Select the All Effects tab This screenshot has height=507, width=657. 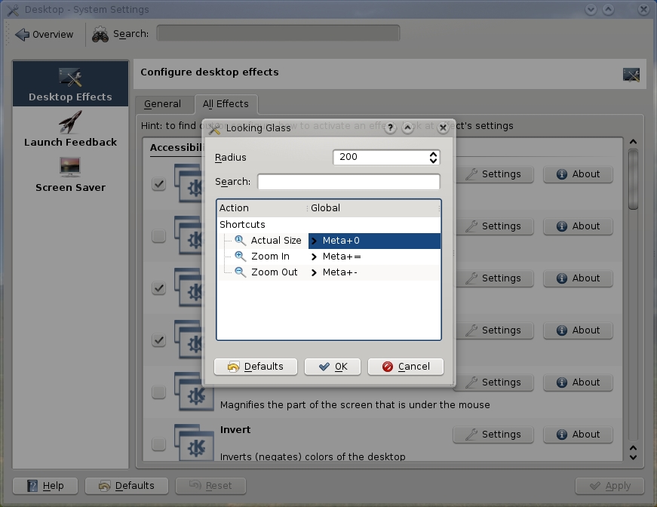pyautogui.click(x=226, y=104)
